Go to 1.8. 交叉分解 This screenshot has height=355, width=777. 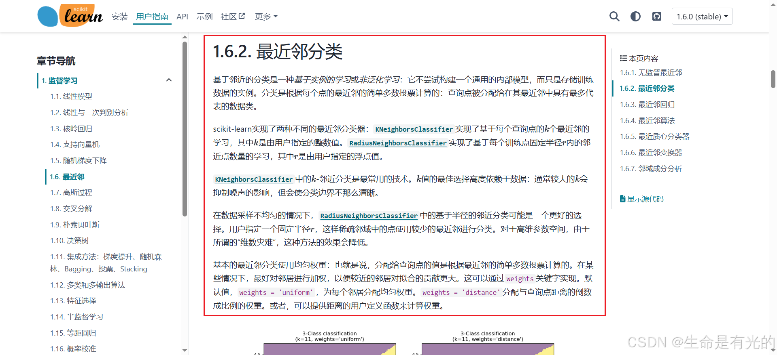(x=71, y=209)
